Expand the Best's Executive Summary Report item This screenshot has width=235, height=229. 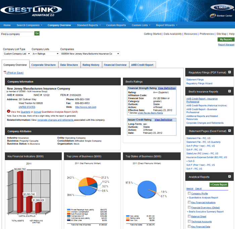click(x=205, y=212)
